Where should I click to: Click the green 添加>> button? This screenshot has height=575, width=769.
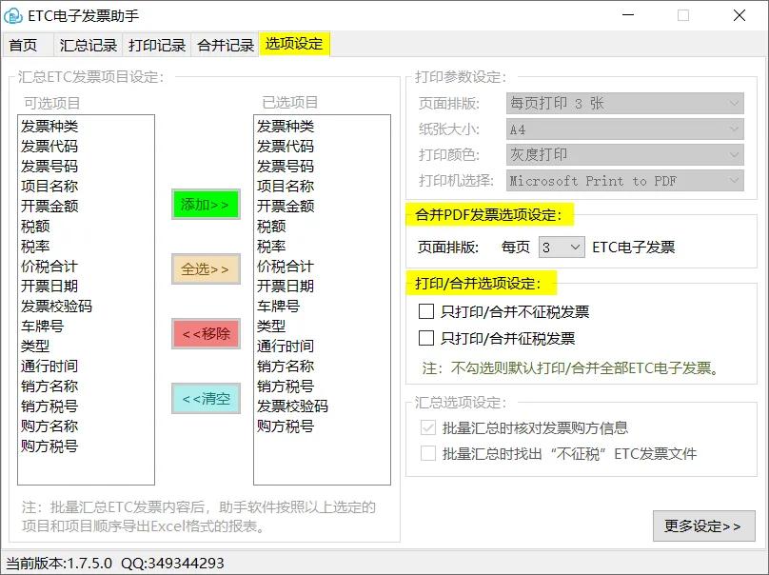[x=206, y=204]
